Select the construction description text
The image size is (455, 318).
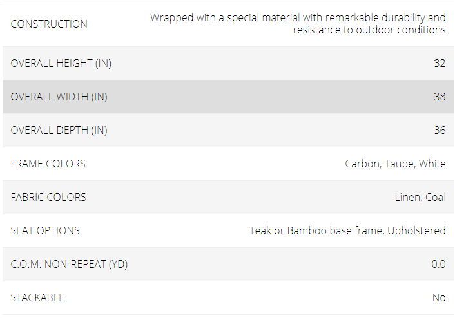(298, 24)
